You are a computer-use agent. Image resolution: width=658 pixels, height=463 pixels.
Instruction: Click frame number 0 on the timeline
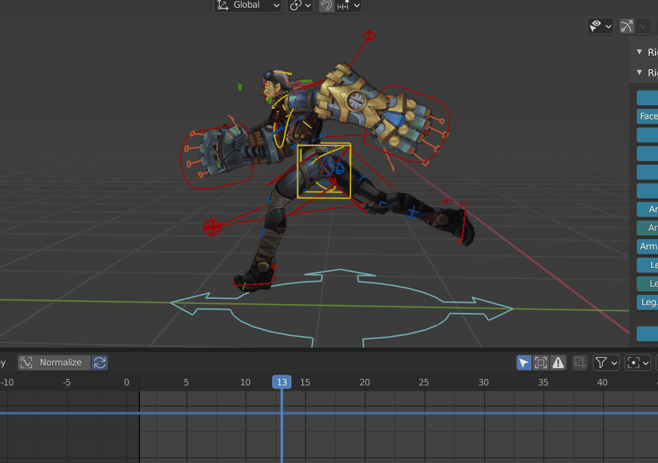pyautogui.click(x=126, y=382)
